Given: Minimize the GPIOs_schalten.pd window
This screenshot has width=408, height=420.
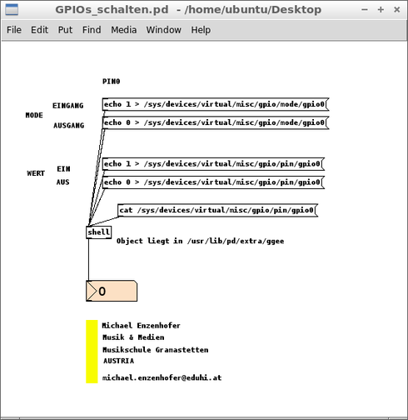Looking at the screenshot, I should point(365,10).
